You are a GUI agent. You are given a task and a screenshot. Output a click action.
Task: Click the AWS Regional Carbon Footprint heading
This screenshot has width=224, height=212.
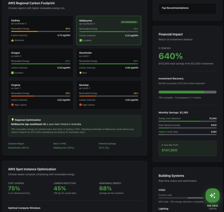[31, 3]
